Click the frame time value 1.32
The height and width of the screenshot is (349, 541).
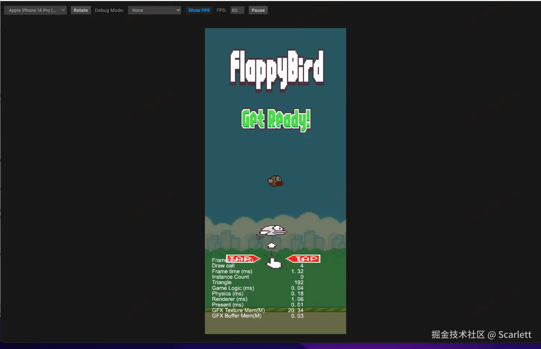coord(297,271)
